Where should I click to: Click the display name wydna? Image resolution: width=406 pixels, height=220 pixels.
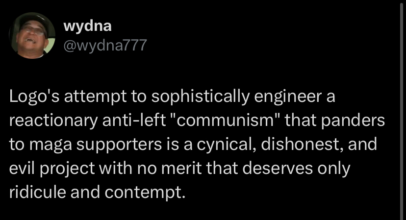tap(87, 26)
